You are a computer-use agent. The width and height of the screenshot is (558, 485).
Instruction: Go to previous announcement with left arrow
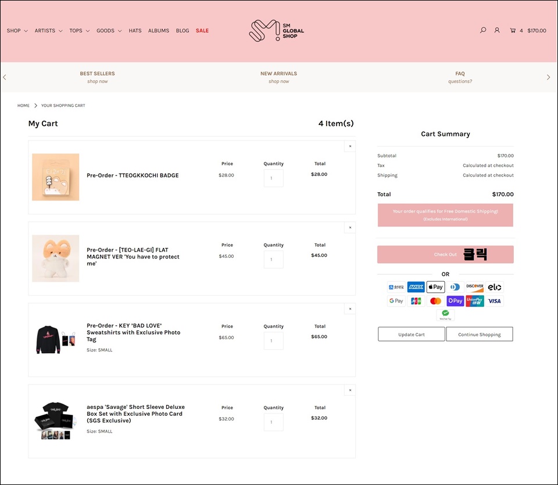(4, 77)
